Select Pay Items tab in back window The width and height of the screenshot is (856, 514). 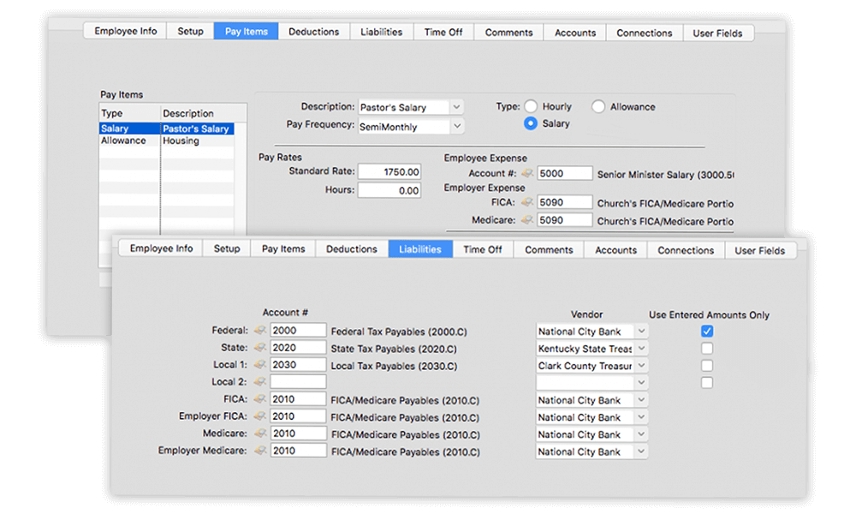tap(247, 31)
